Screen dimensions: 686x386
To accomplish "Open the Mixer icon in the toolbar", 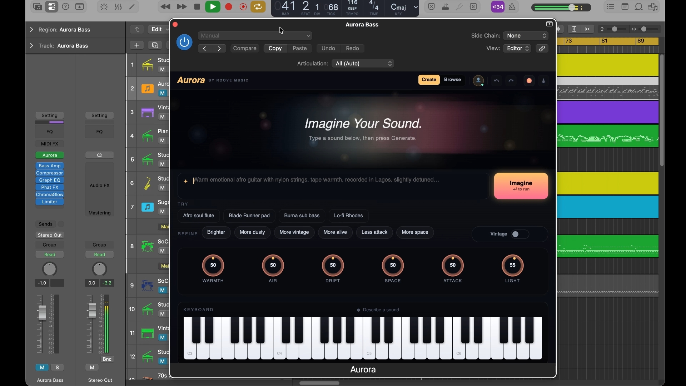I will pos(118,7).
